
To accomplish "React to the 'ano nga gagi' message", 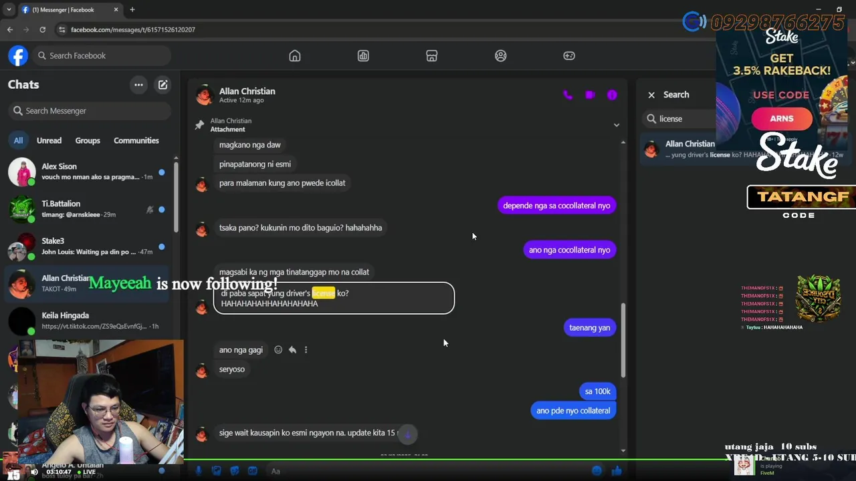I will [278, 349].
